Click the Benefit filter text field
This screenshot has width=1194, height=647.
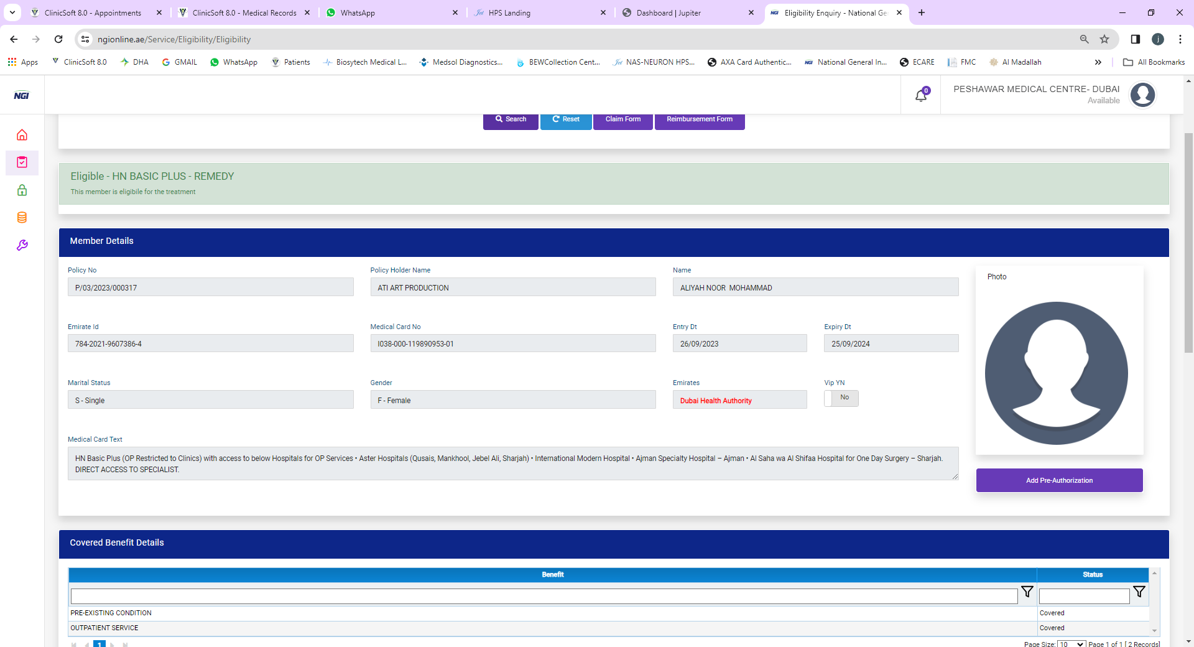[544, 596]
